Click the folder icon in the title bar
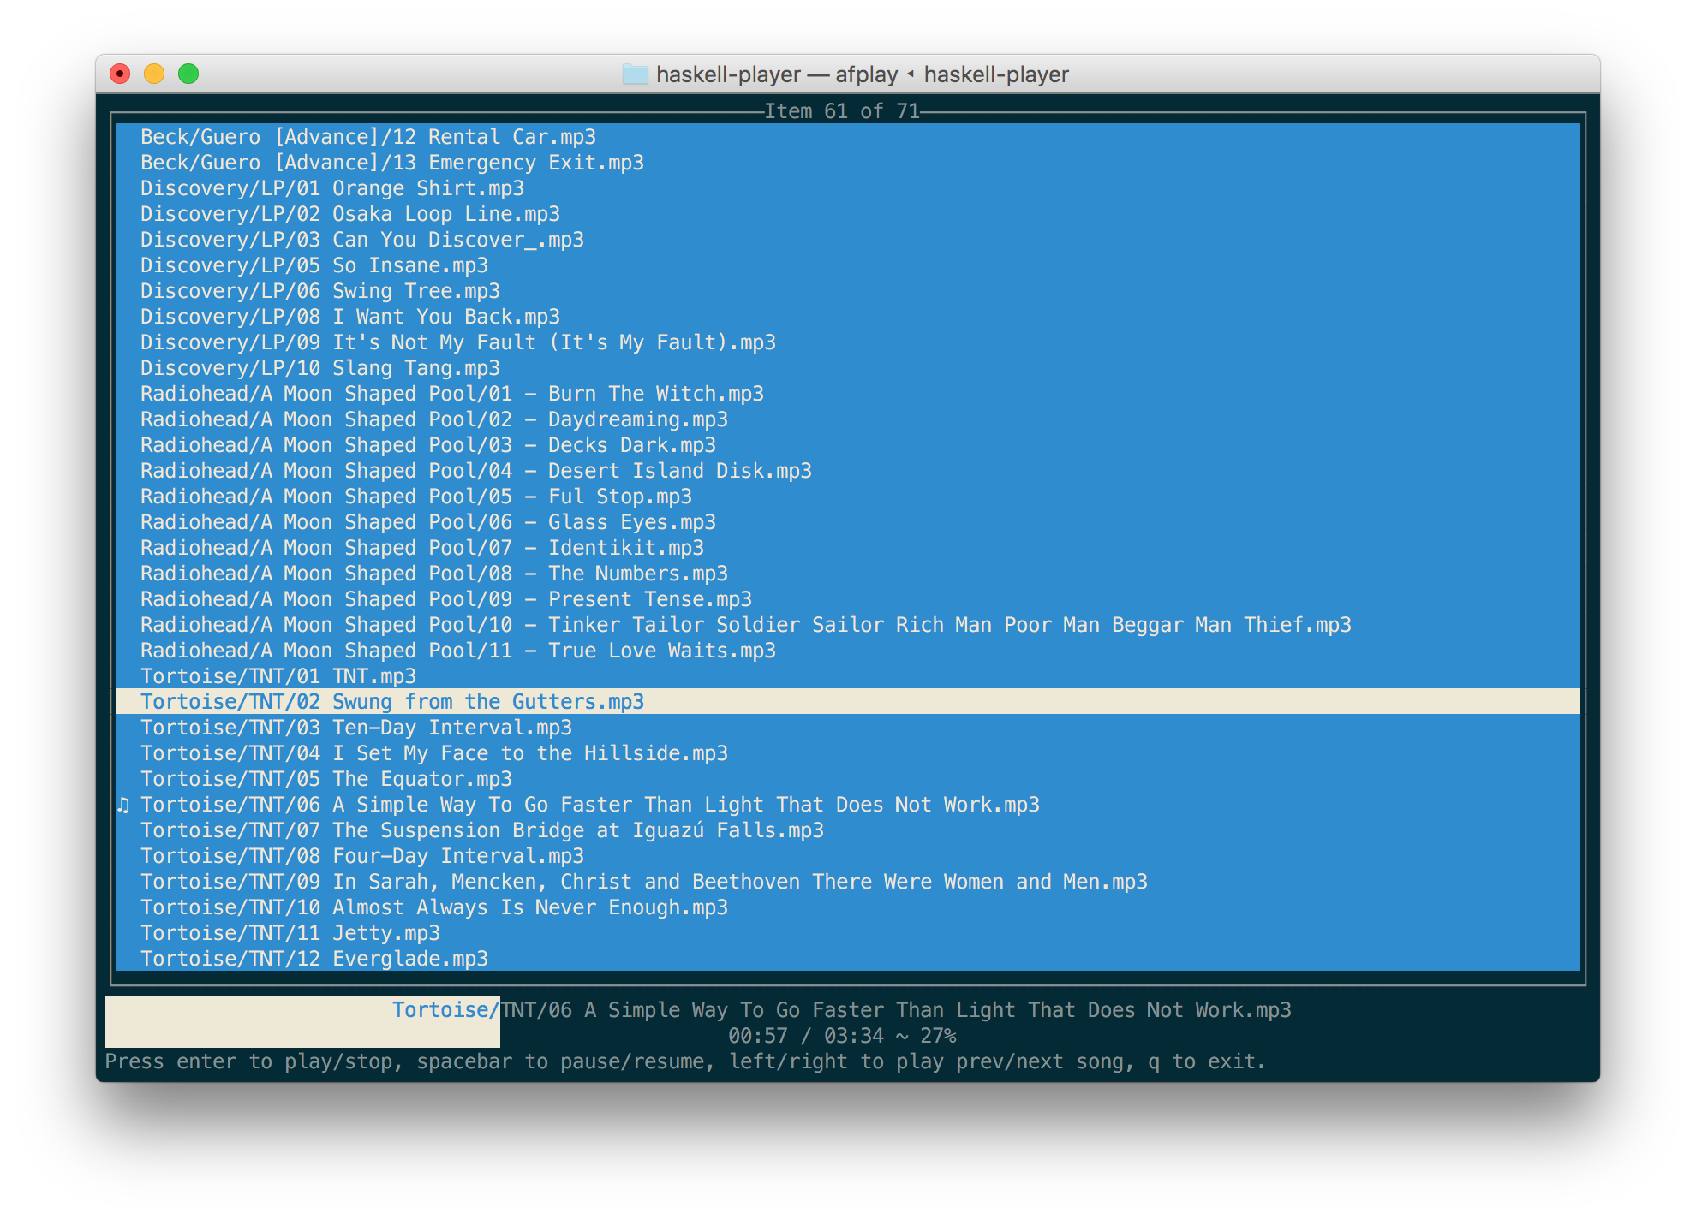This screenshot has width=1696, height=1219. (x=635, y=74)
